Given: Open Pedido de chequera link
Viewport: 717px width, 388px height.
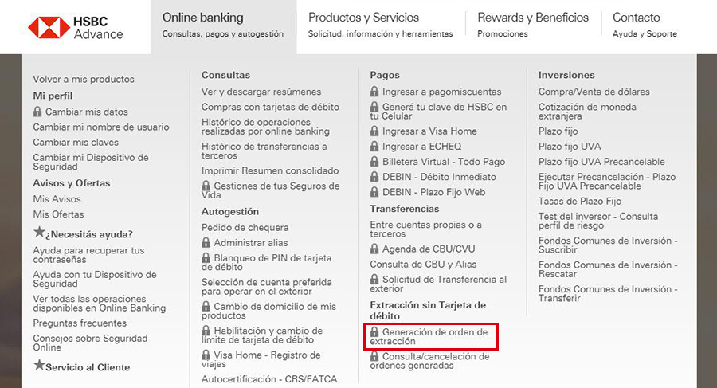Looking at the screenshot, I should (245, 227).
